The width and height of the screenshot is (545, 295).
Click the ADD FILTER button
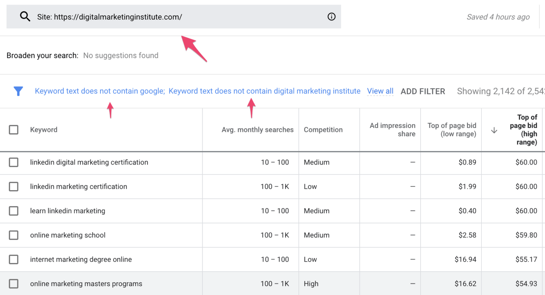click(x=423, y=91)
